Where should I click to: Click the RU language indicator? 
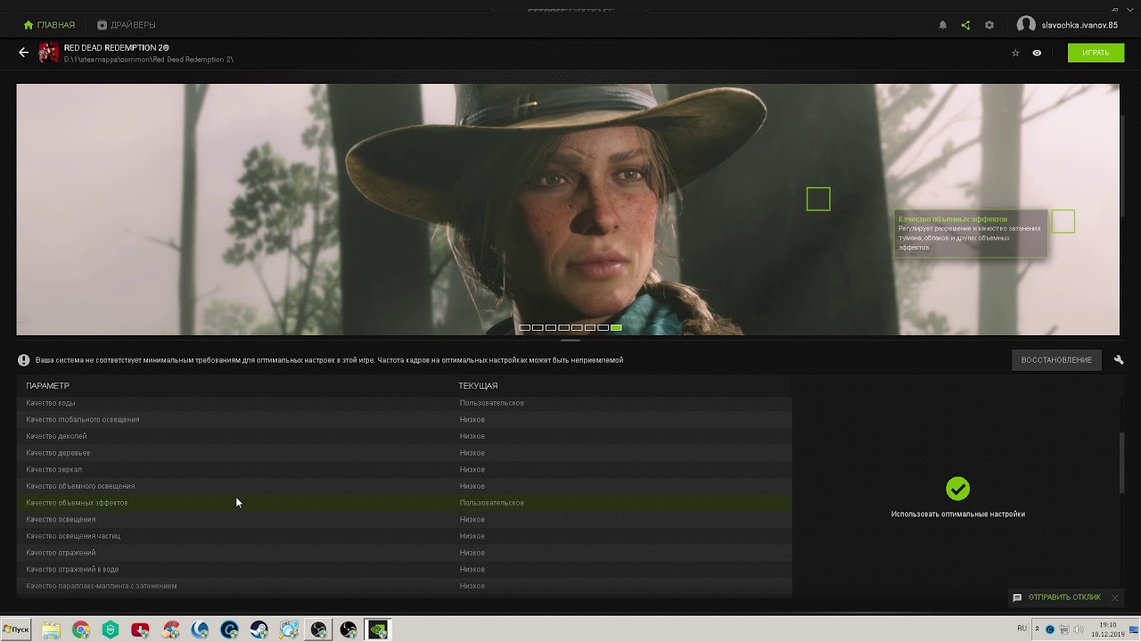[1022, 629]
